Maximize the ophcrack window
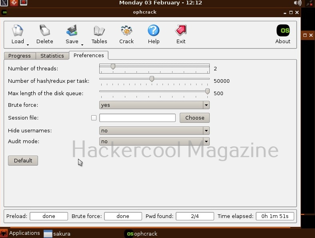Image resolution: width=315 pixels, height=238 pixels. pos(291,12)
